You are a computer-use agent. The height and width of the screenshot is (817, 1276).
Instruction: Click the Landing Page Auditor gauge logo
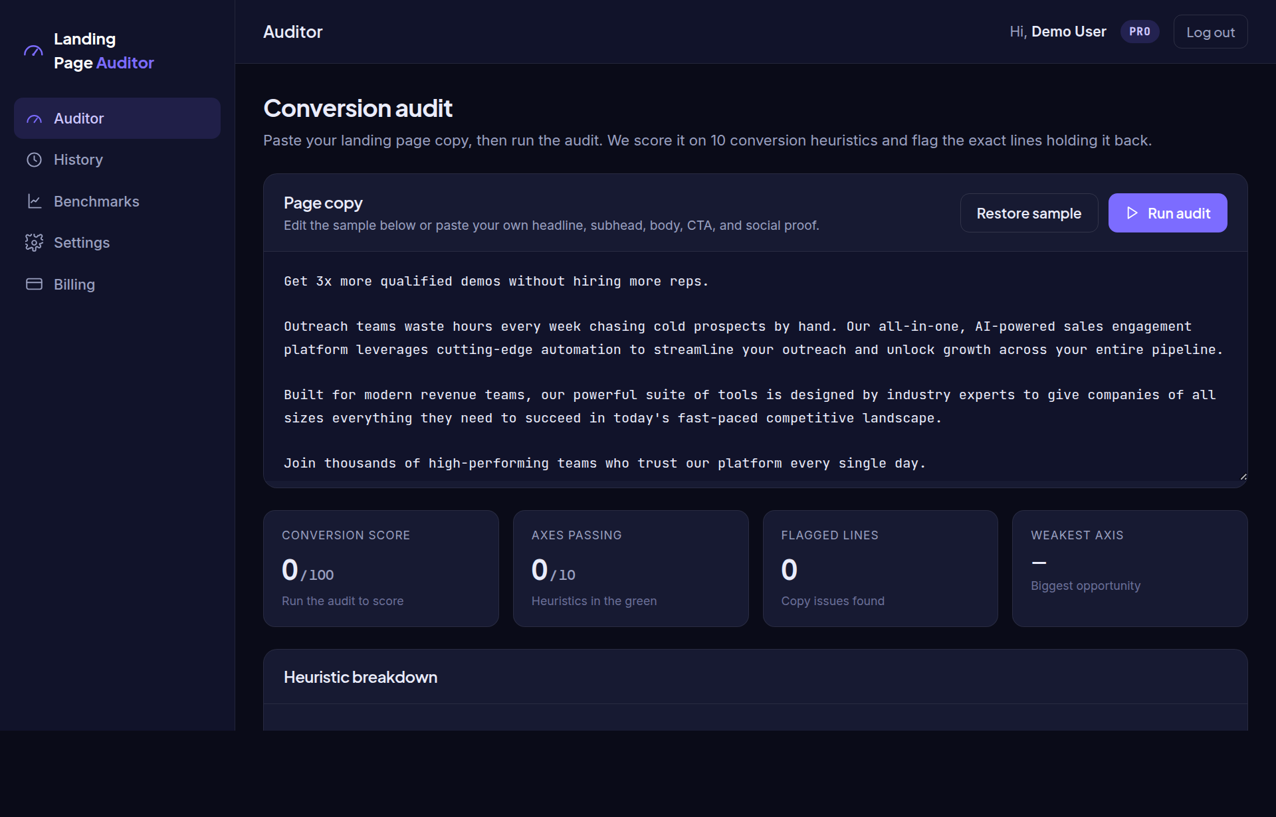coord(33,51)
